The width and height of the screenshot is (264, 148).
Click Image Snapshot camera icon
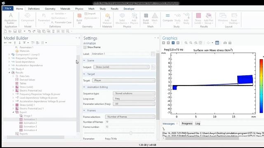pos(225,43)
